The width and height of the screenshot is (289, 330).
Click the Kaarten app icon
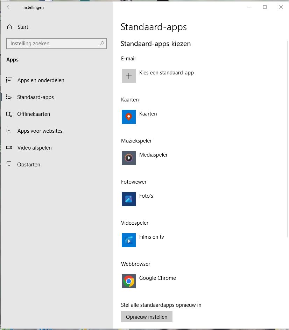click(129, 117)
